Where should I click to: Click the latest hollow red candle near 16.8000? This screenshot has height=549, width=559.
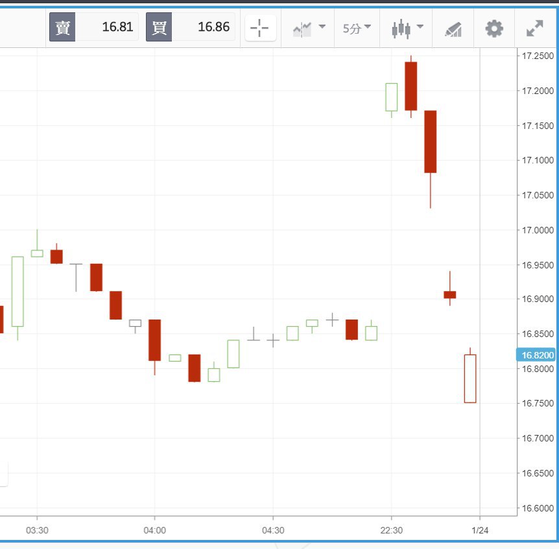tap(470, 379)
